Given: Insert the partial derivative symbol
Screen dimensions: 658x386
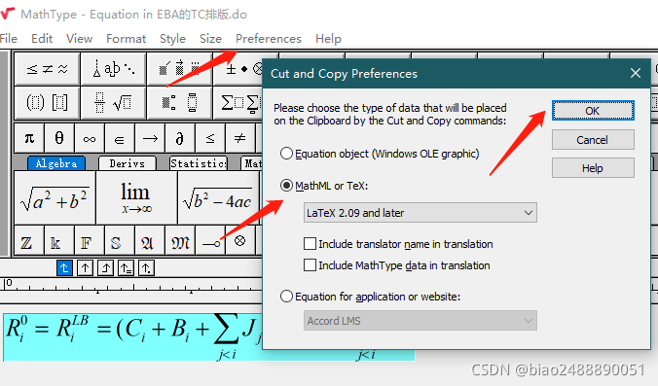Looking at the screenshot, I should tap(180, 138).
